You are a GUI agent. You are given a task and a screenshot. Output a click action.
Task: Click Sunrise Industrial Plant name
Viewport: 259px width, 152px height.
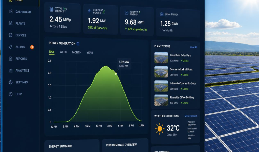(181, 69)
